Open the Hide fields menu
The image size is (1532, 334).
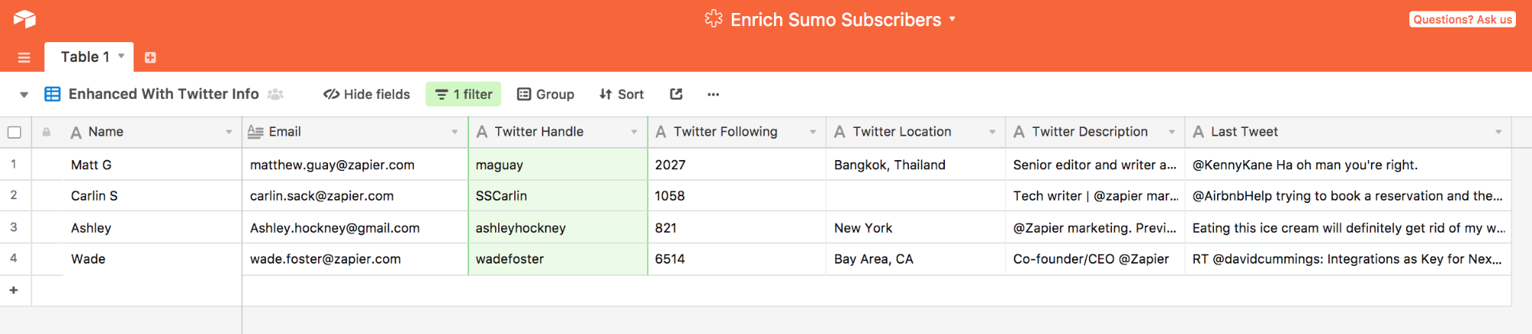(x=366, y=94)
